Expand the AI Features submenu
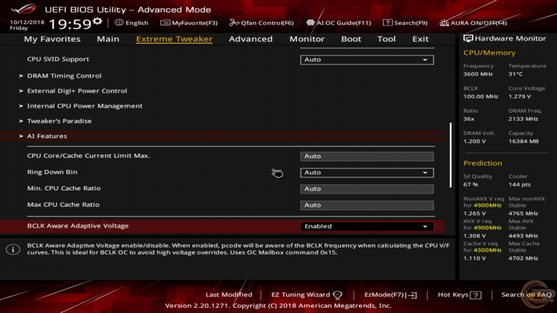This screenshot has height=313, width=557. tap(47, 136)
